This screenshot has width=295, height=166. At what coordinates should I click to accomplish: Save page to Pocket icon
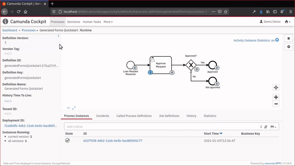click(220, 12)
